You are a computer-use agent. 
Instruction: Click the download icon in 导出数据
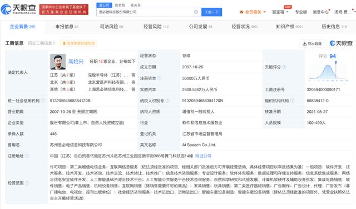304,43
